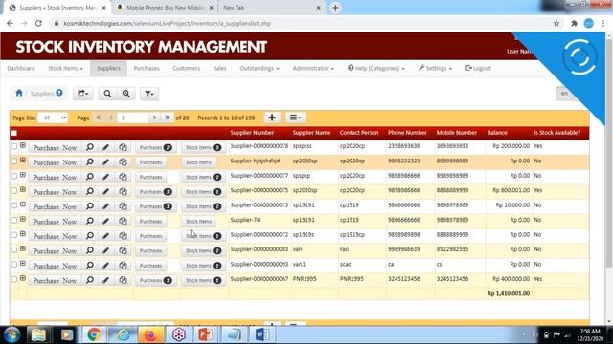Expand details for Supplier-0000000078 row

click(x=23, y=145)
